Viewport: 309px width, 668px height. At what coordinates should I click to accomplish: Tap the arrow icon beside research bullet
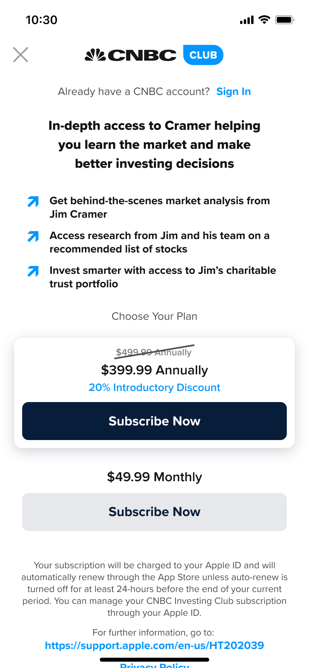33,237
